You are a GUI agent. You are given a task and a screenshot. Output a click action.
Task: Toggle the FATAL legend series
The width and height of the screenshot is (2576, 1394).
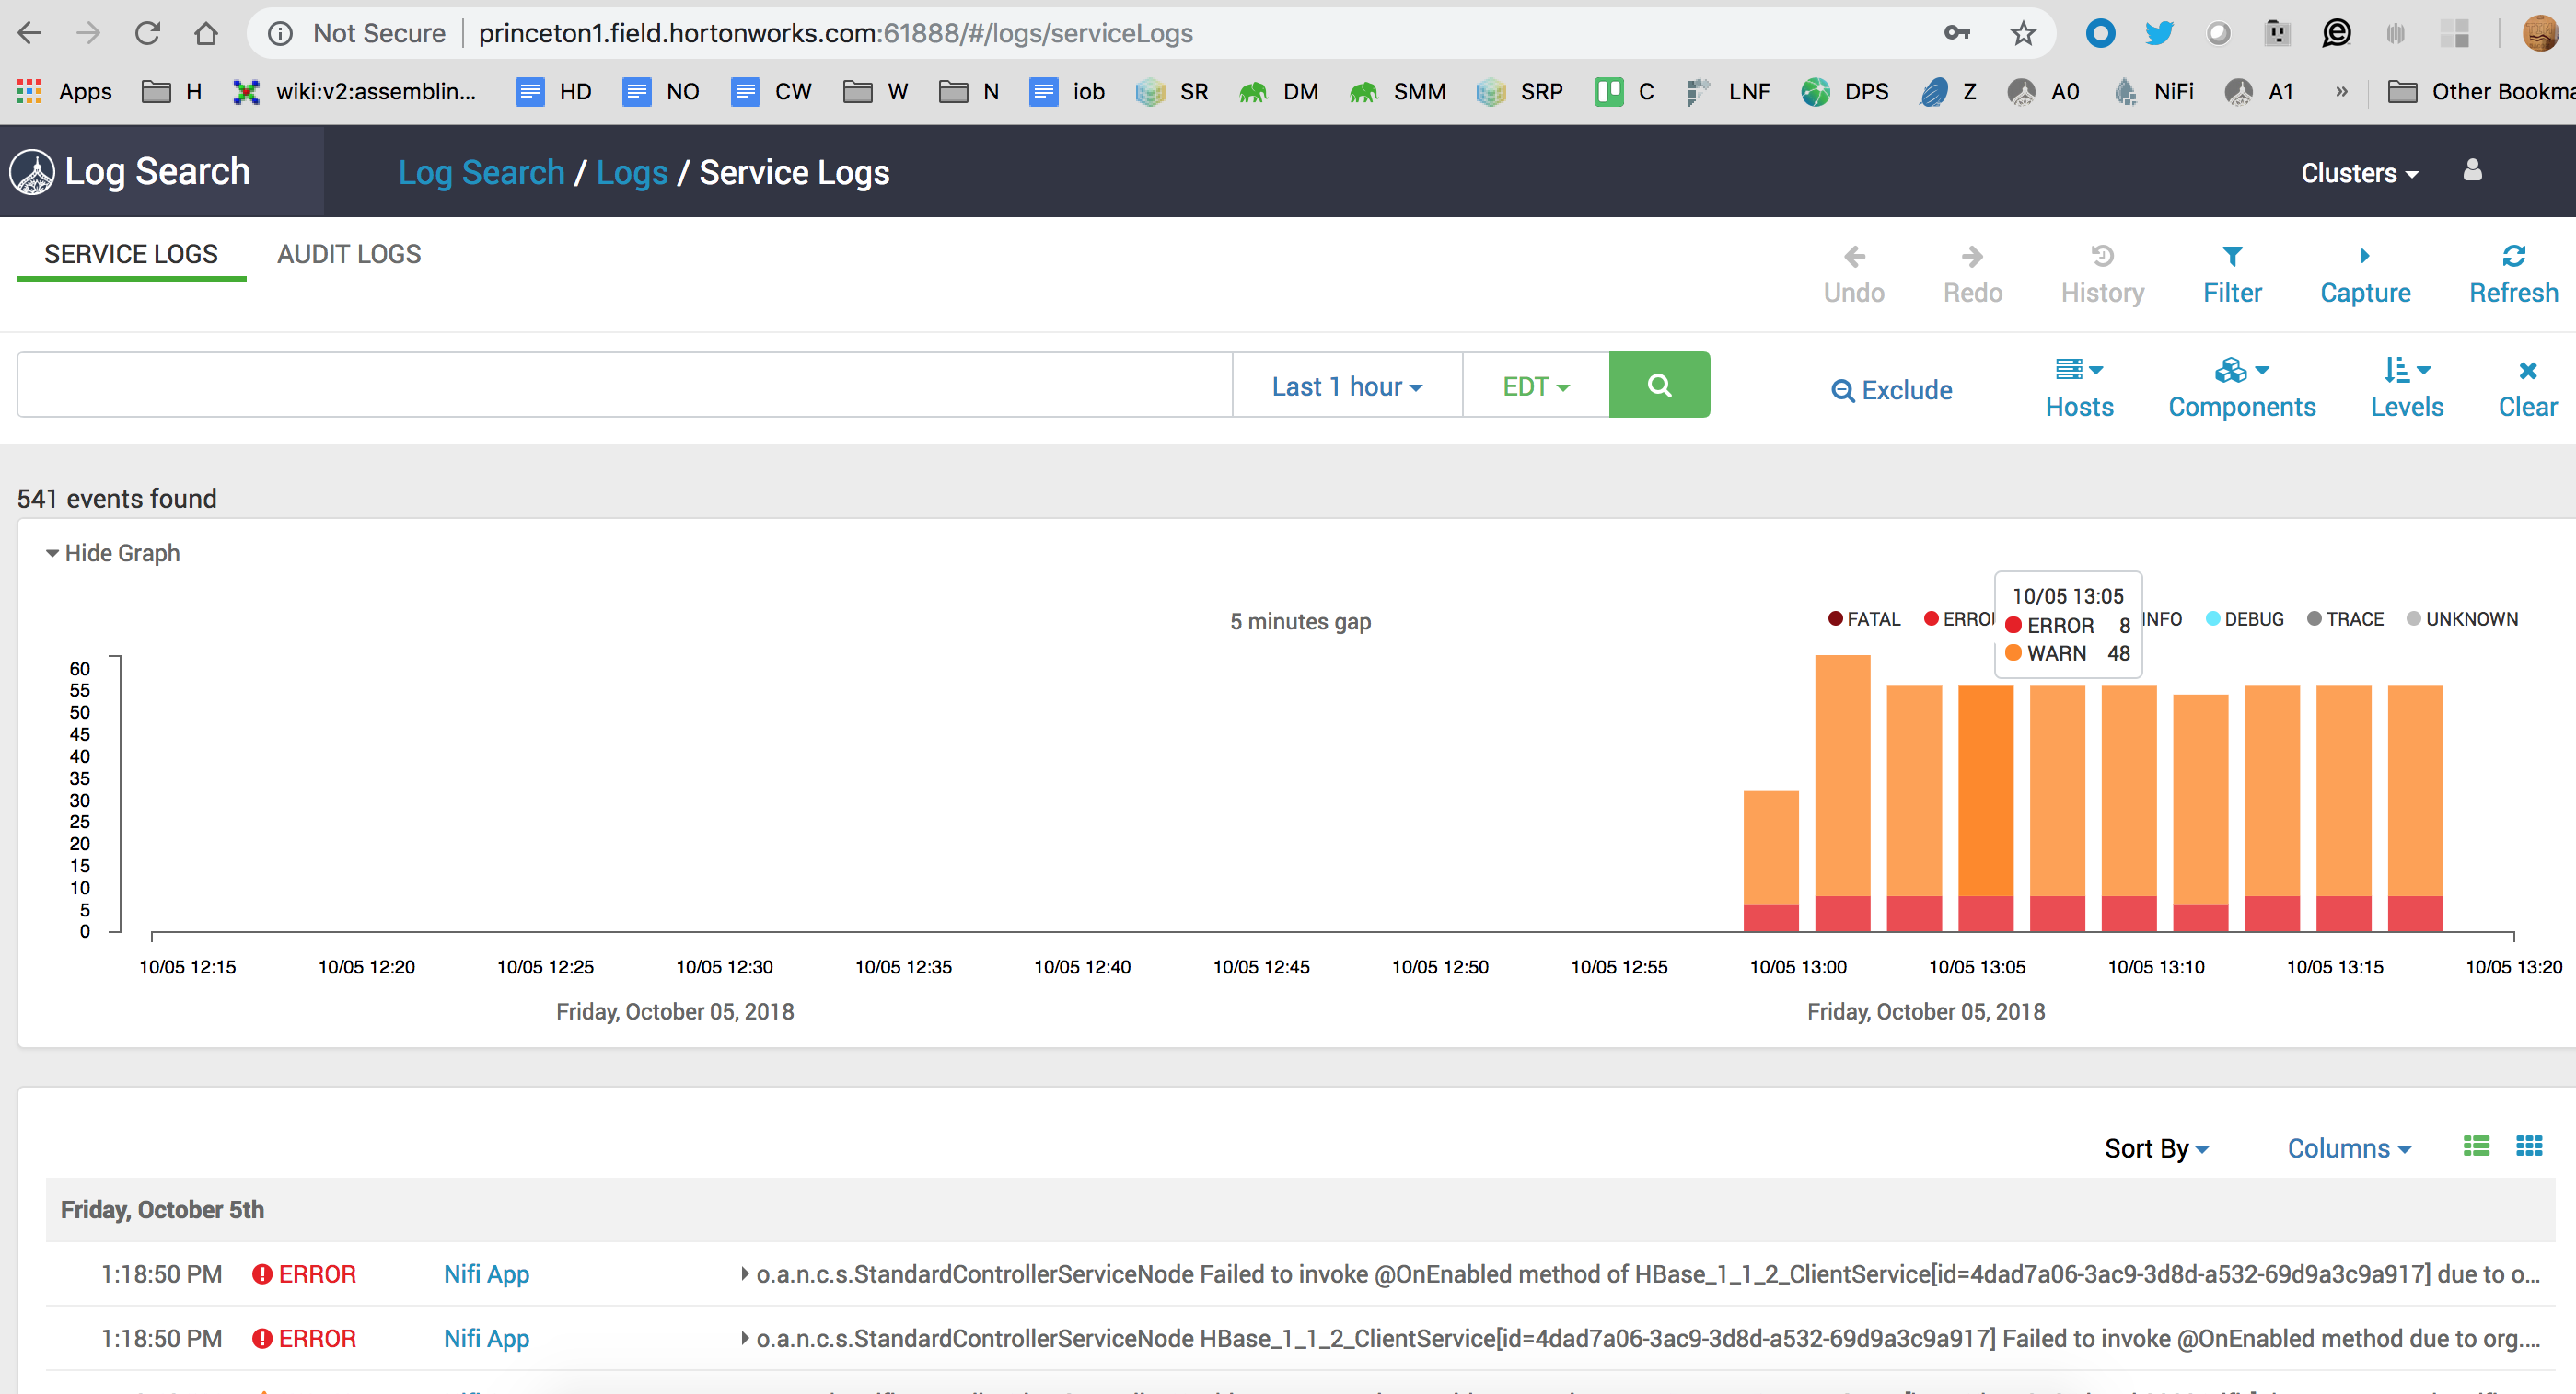[x=1863, y=618]
